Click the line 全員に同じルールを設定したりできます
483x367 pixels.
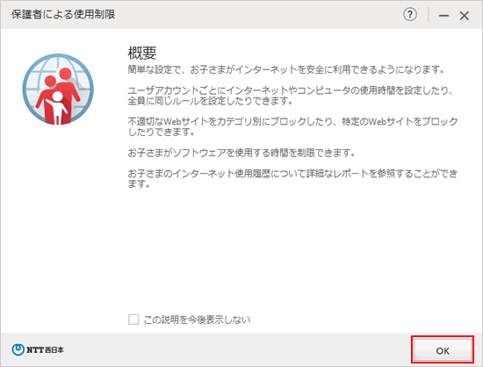click(x=210, y=101)
